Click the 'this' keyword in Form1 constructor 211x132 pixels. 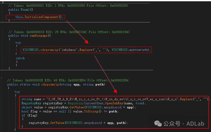pos(19,17)
